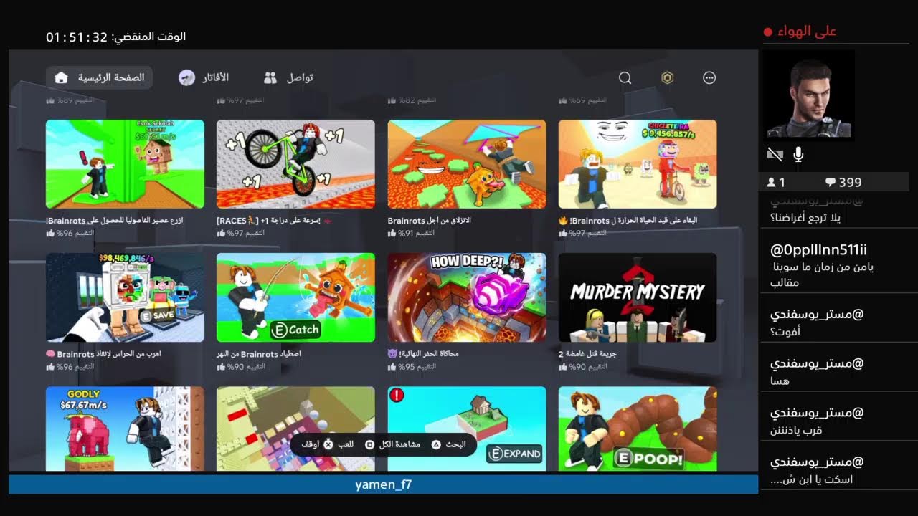
Task: Click the RACES +1 bike speed title
Action: pyautogui.click(x=274, y=221)
